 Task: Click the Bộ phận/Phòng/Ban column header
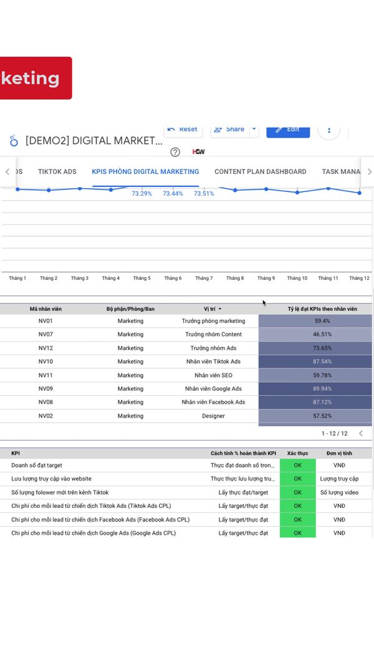pos(130,309)
